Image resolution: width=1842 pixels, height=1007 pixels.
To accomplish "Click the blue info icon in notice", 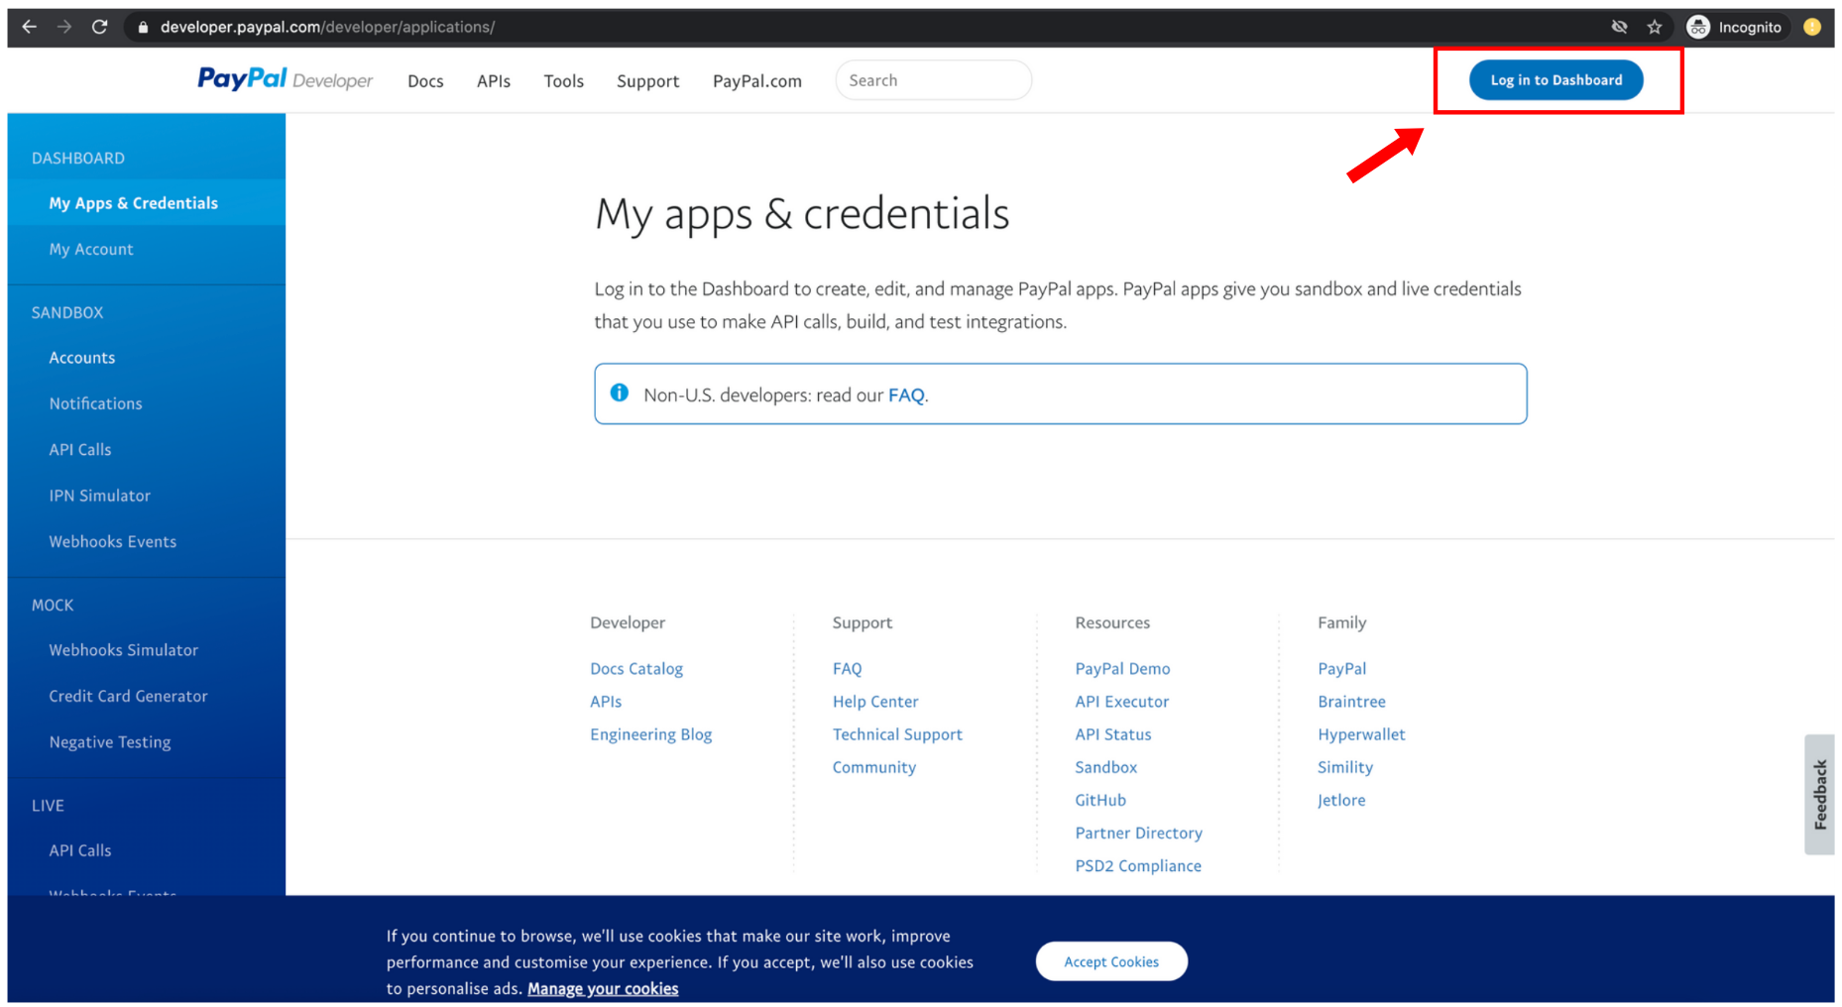I will (620, 392).
